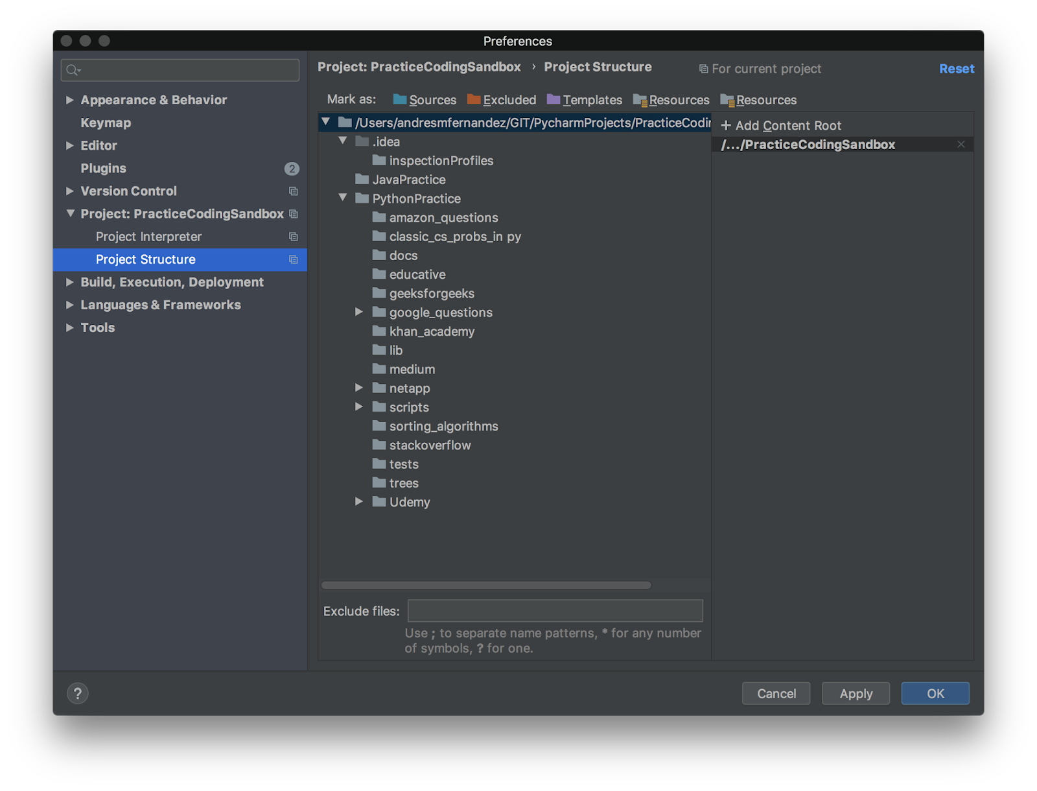Viewport: 1037px width, 791px height.
Task: Open the Keymap settings page
Action: (x=106, y=123)
